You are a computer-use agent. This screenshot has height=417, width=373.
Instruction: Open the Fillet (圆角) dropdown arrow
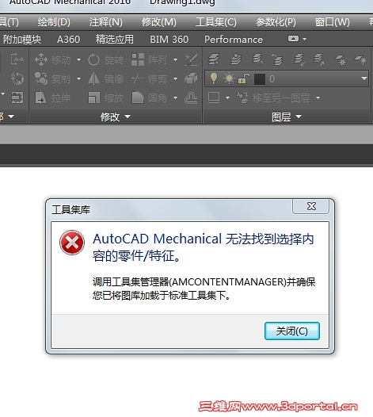[175, 98]
